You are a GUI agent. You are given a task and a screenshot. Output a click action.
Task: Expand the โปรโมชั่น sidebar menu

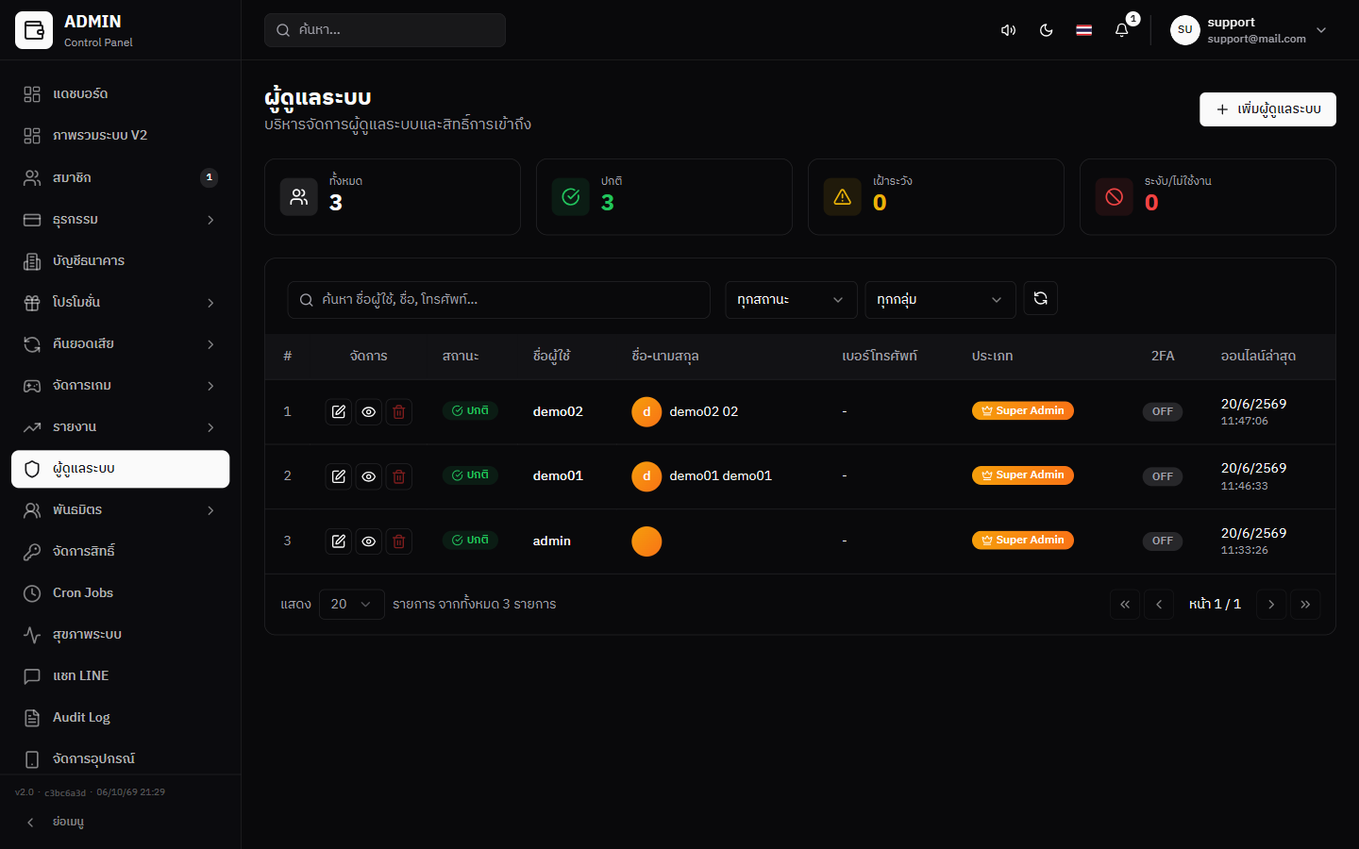(120, 302)
